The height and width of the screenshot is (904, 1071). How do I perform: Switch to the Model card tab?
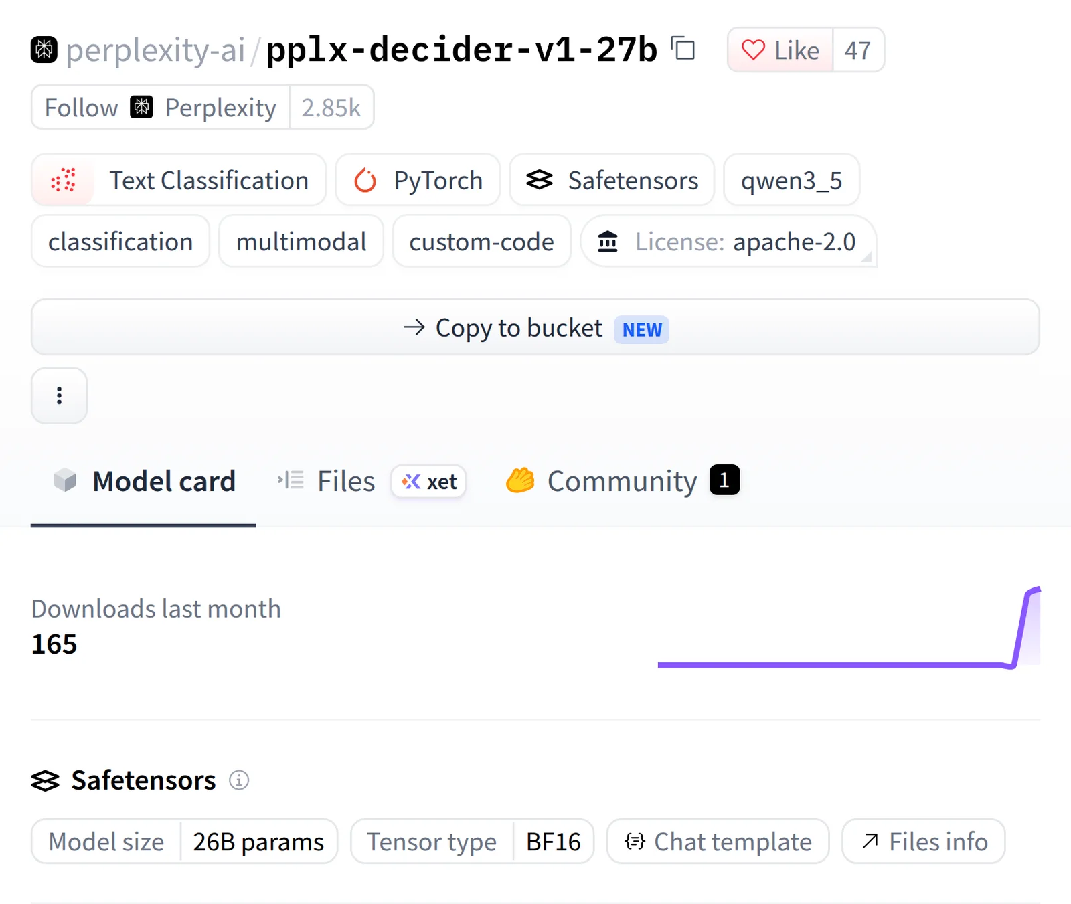coord(144,481)
